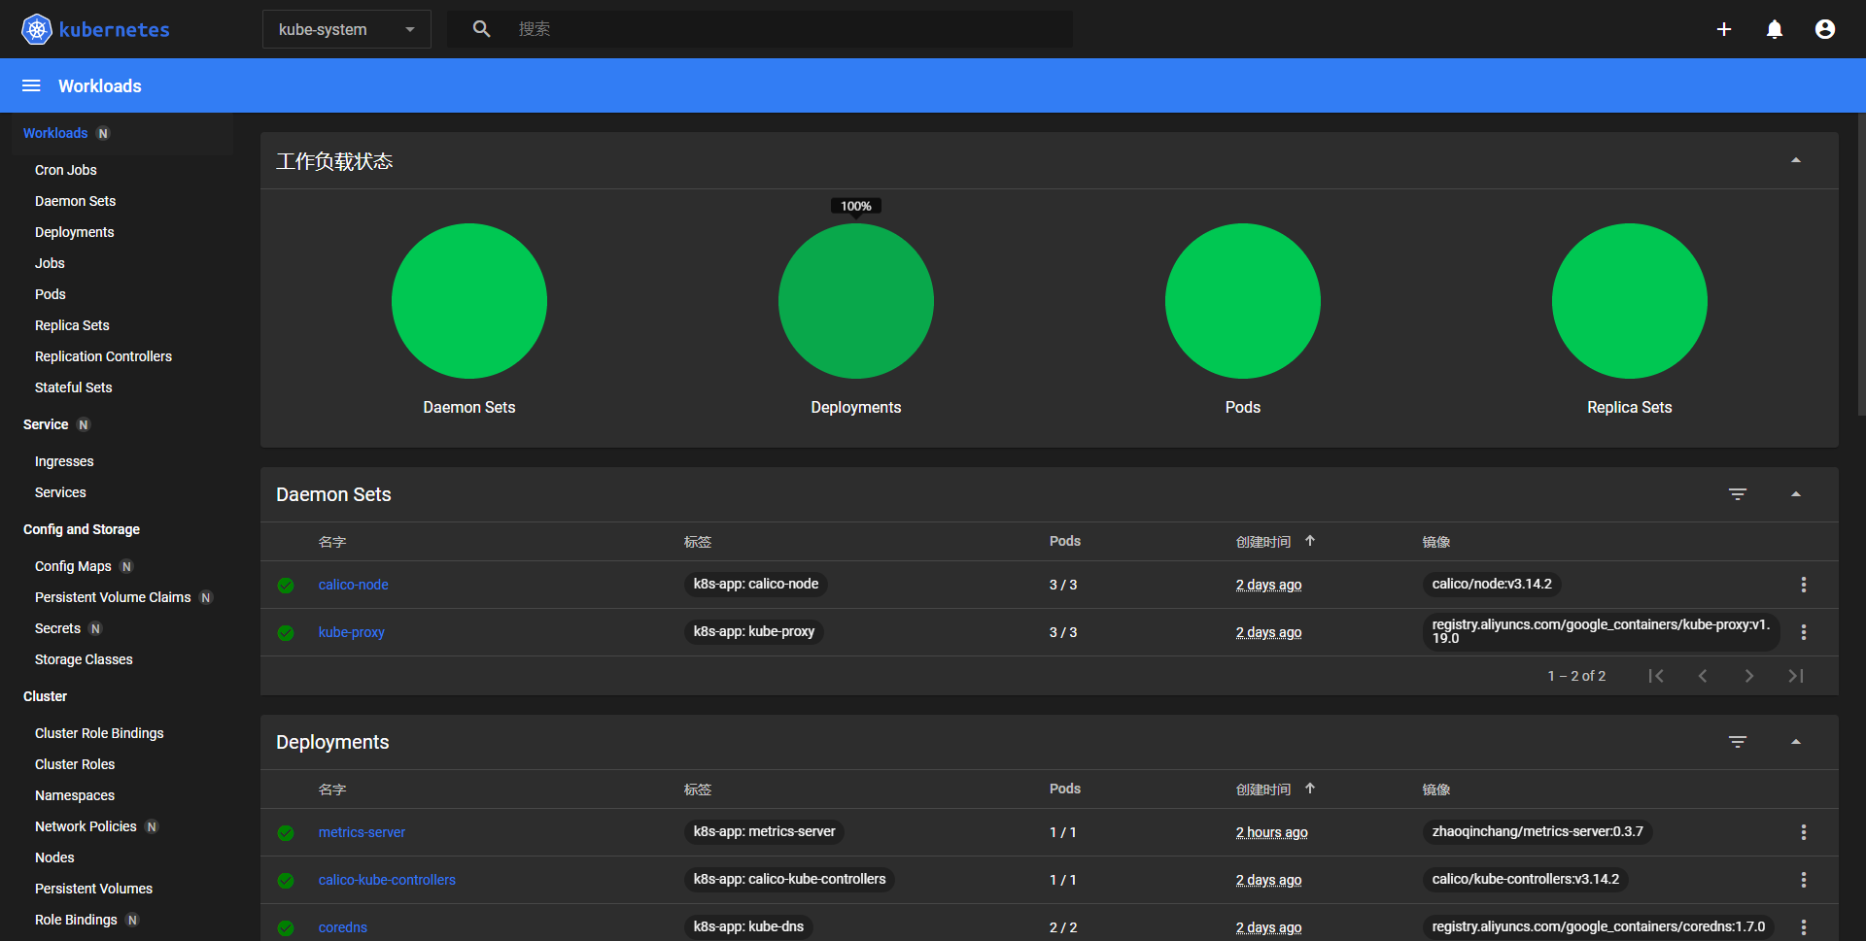Filter the Deployments list

point(1738,742)
